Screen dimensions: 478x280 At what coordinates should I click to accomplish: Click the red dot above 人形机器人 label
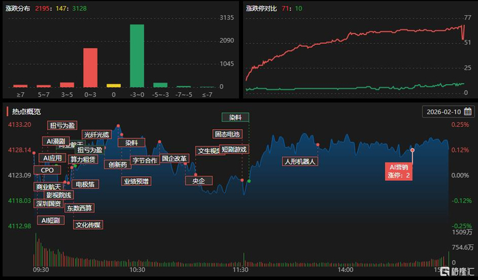pos(318,145)
